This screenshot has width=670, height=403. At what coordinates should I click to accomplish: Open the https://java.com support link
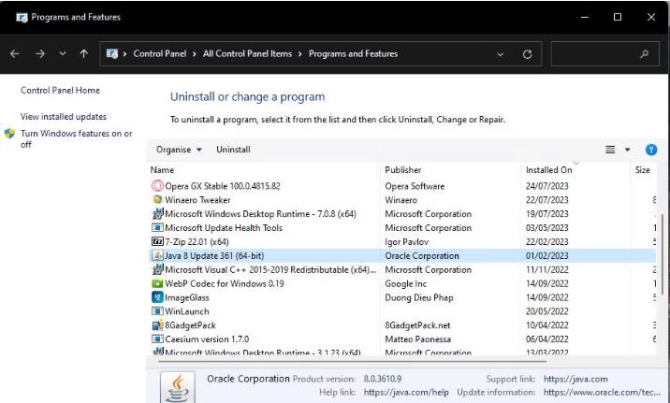coord(575,379)
